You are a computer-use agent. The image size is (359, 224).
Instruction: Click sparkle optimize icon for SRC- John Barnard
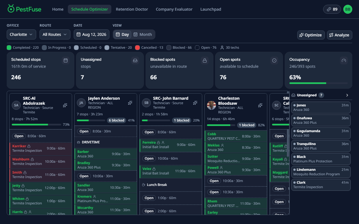pos(195,103)
